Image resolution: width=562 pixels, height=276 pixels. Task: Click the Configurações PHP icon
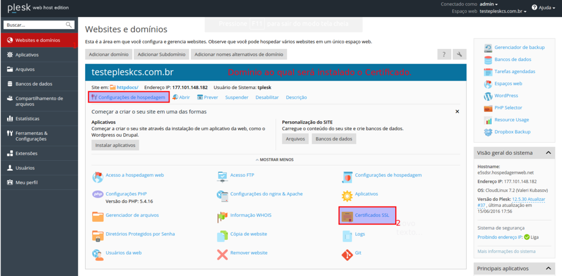point(98,194)
